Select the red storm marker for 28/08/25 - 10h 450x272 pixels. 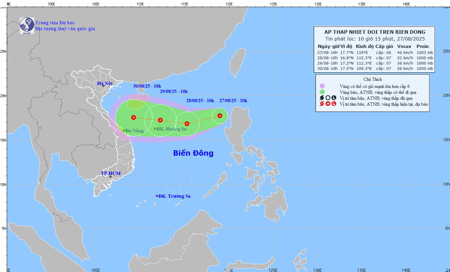187,124
